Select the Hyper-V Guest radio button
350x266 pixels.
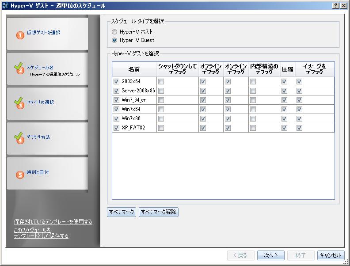[x=114, y=40]
